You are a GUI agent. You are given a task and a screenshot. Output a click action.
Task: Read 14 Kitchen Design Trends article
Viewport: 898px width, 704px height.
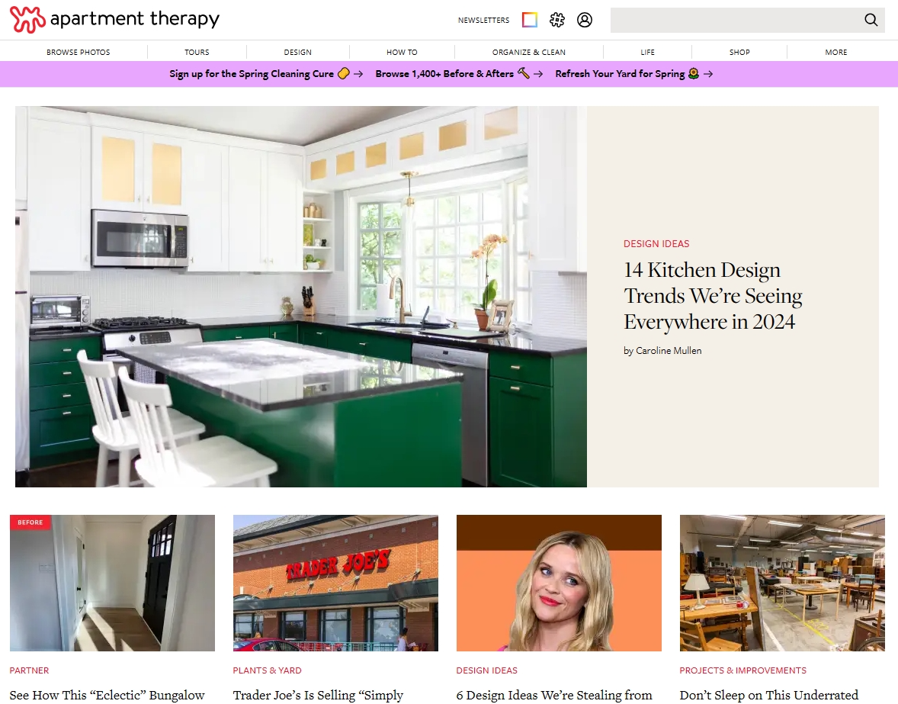[713, 296]
